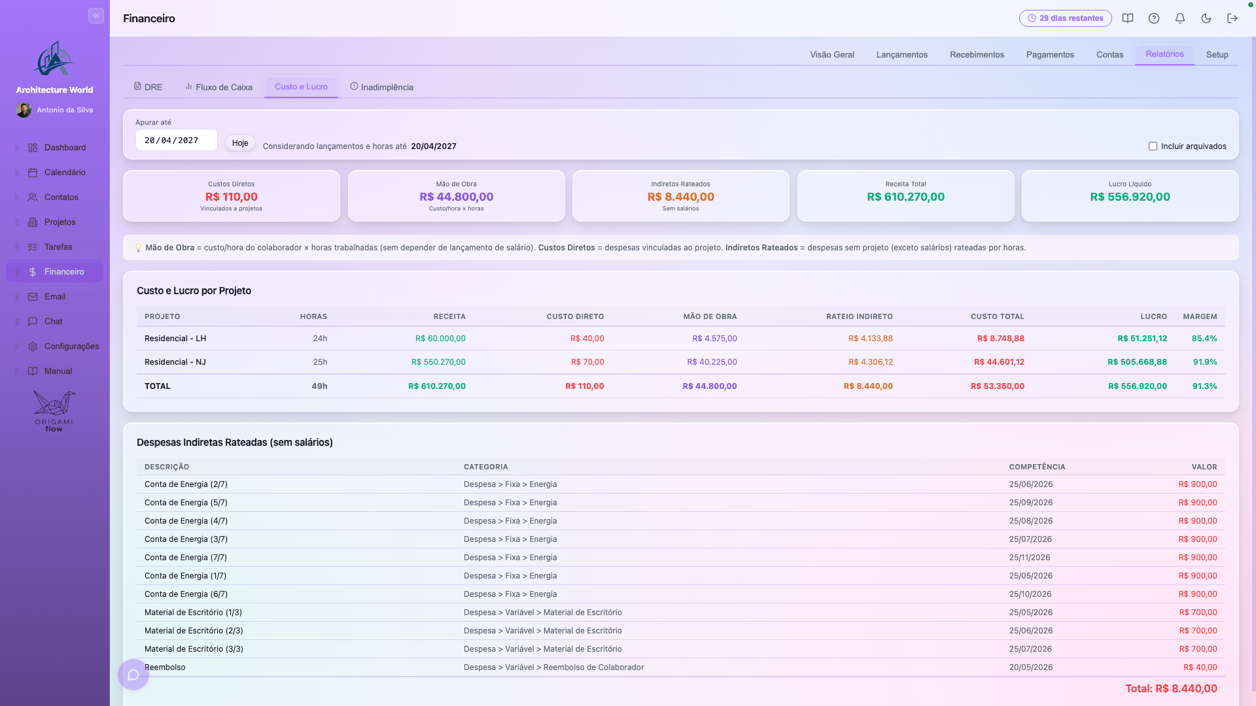Open the notifications bell
The height and width of the screenshot is (706, 1256).
pyautogui.click(x=1180, y=18)
